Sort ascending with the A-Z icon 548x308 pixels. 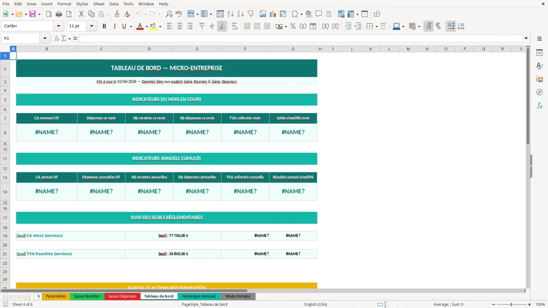(x=231, y=14)
